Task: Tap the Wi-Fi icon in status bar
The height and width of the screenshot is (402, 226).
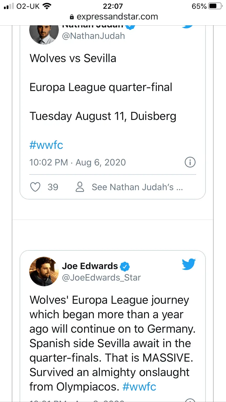Action: point(47,6)
